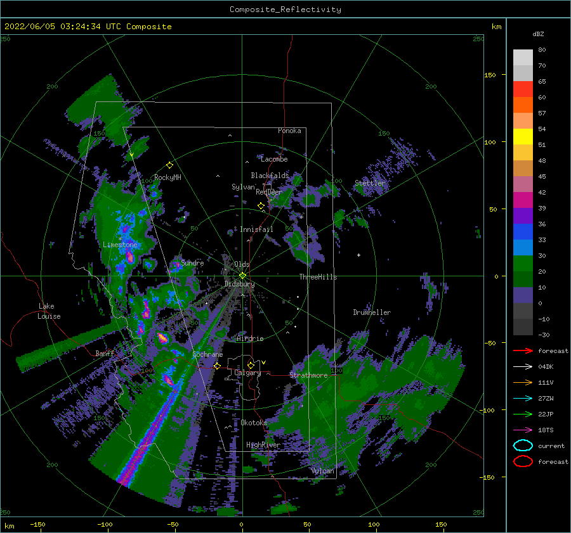Click the -150 tick on the bottom axis
The width and height of the screenshot is (571, 533).
pyautogui.click(x=37, y=524)
